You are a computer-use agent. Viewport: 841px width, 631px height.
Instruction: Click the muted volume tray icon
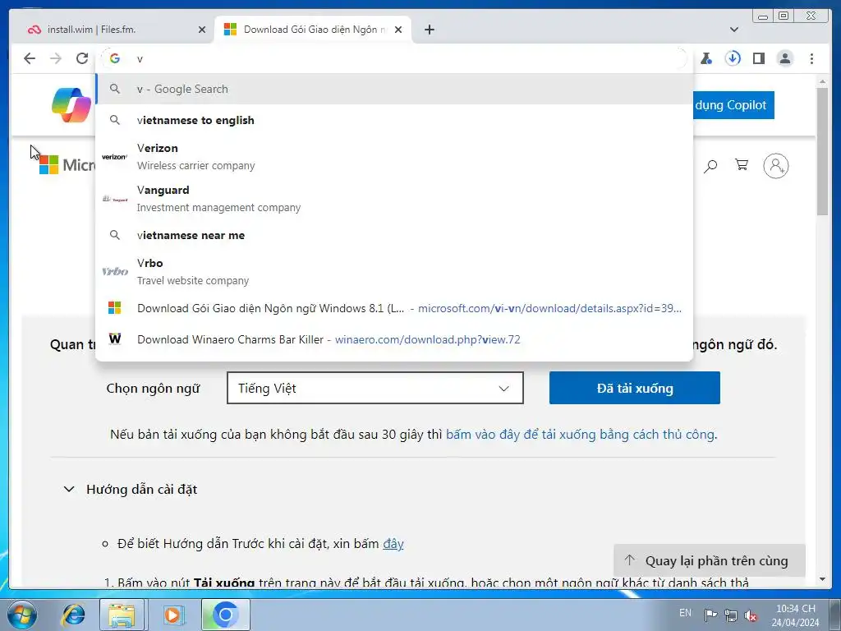coord(751,615)
